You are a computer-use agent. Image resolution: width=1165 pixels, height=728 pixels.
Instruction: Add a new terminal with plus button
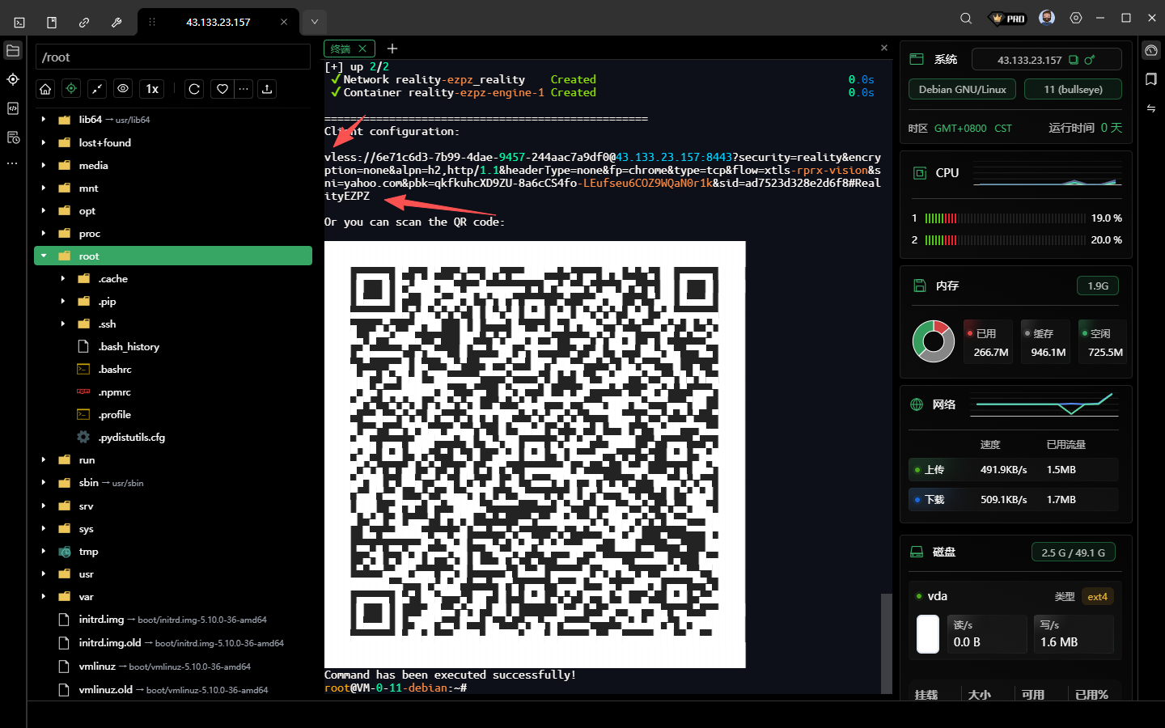coord(392,49)
